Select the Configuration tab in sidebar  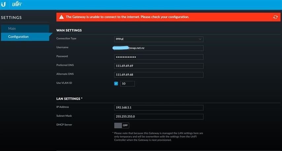(18, 37)
